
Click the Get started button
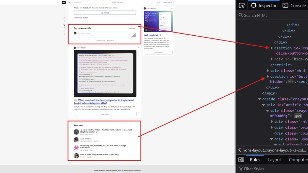pos(105,13)
